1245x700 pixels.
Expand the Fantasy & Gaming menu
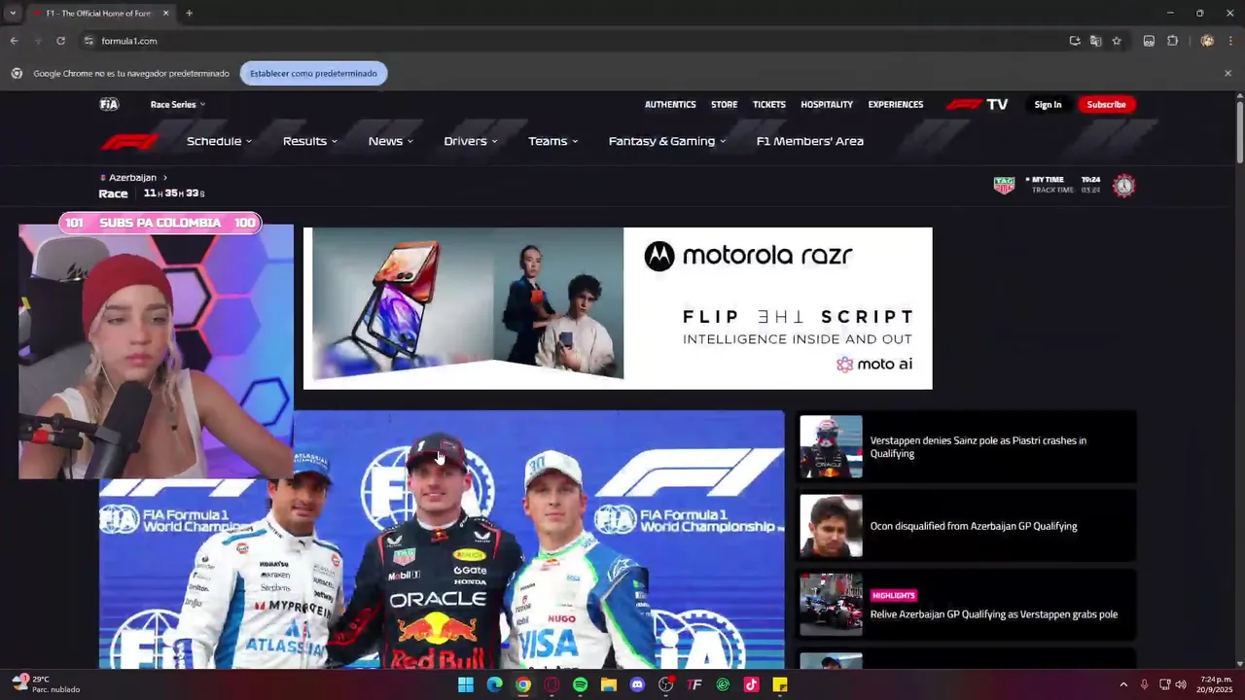coord(667,141)
